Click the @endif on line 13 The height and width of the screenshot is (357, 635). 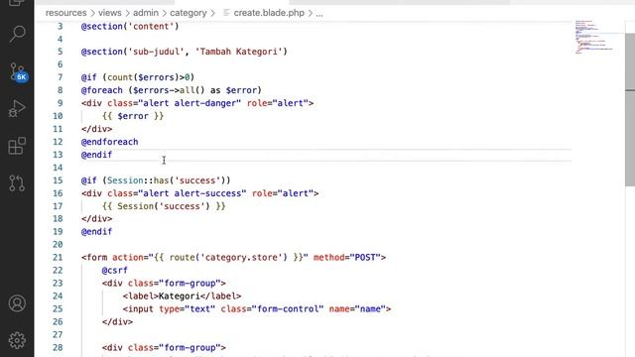pos(96,155)
